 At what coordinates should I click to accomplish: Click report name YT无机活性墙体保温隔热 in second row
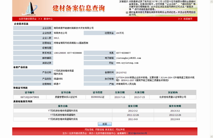(63, 115)
